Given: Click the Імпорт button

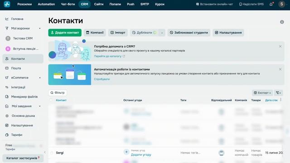Looking at the screenshot, I should [x=118, y=33].
